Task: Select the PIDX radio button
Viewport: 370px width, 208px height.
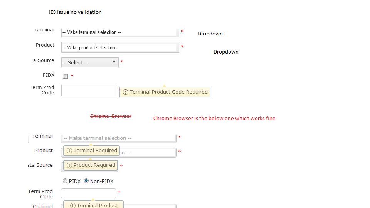Action: tap(65, 181)
